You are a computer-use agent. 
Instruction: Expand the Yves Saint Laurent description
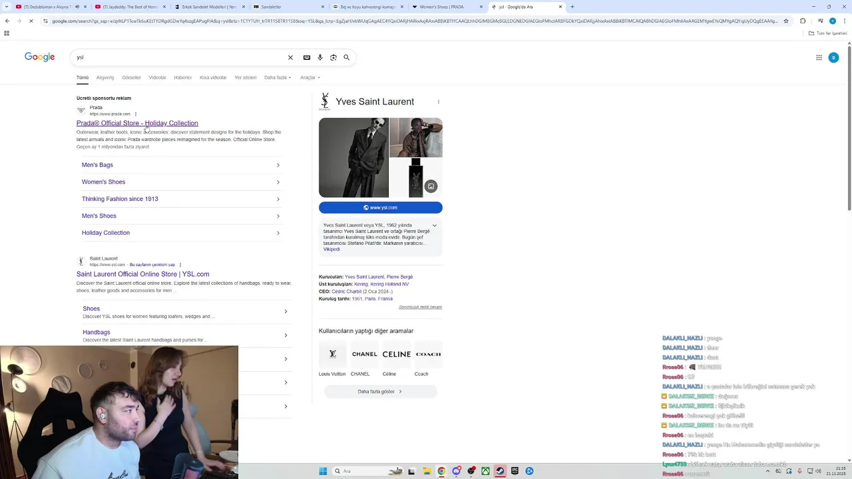pyautogui.click(x=435, y=226)
